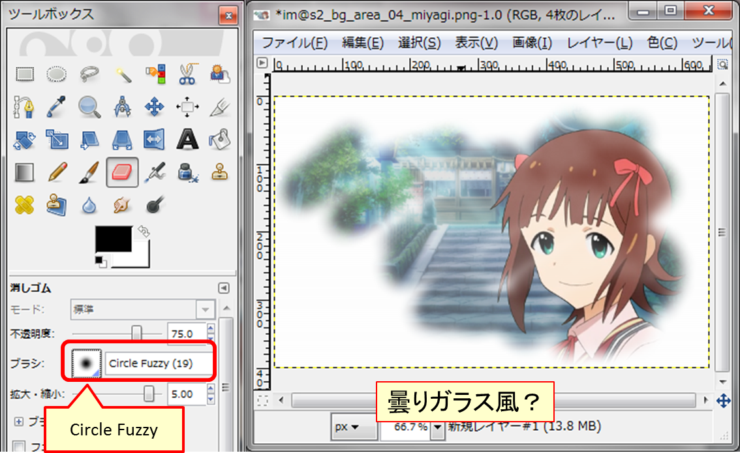The image size is (740, 453).
Task: Select the Paintbrush tool
Action: [89, 173]
